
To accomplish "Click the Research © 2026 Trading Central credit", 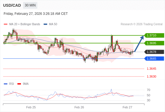I will pos(142,24).
